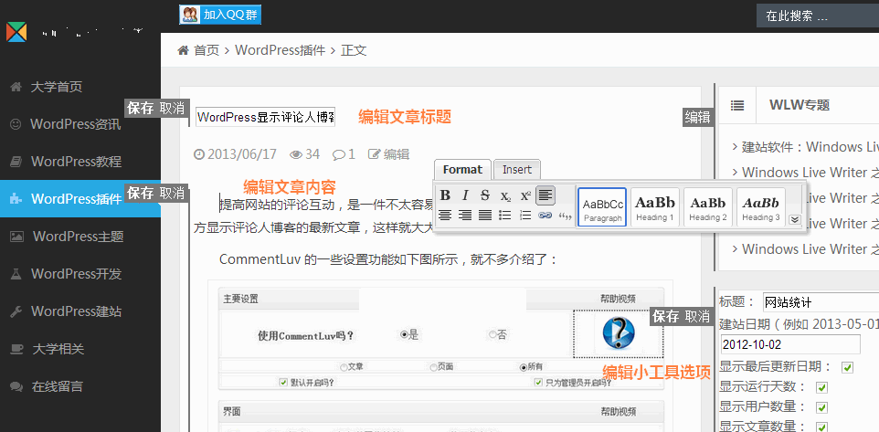This screenshot has width=879, height=432.
Task: Center align the paragraph text
Action: (x=445, y=216)
